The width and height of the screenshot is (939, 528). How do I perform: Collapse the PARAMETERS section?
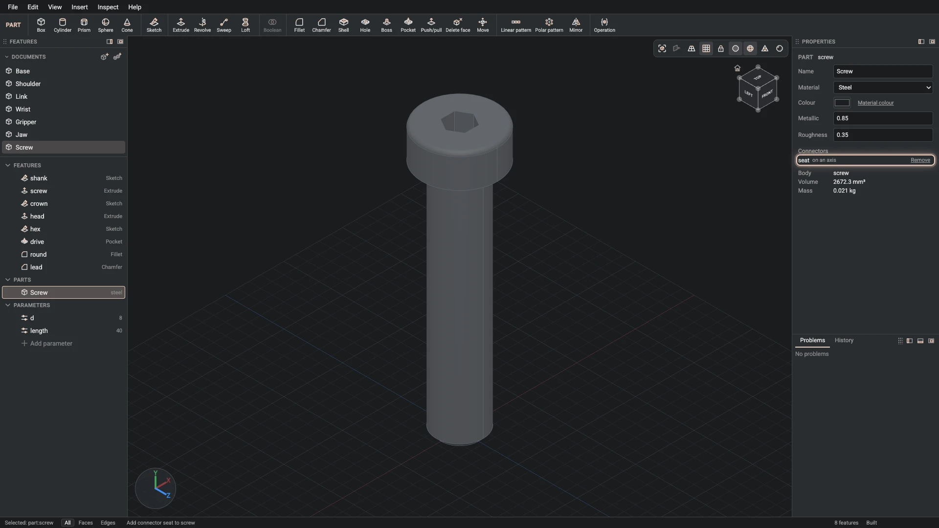8,305
